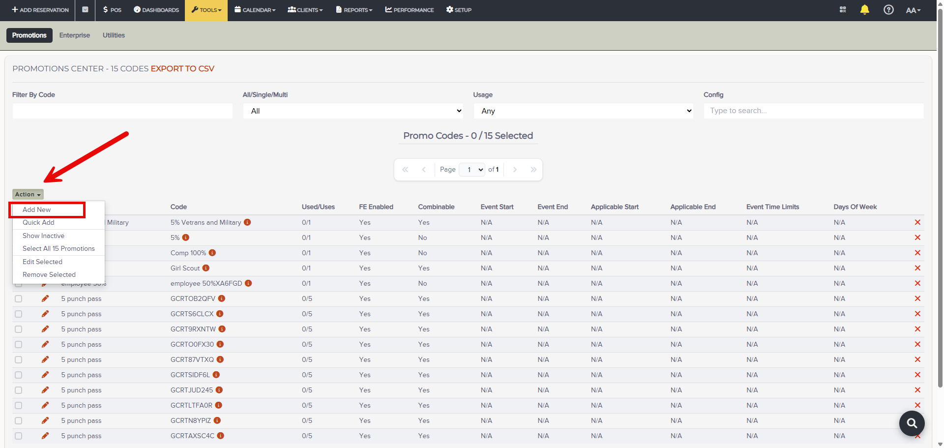Delete the GCRTOB2QFV promo with red X
Image resolution: width=944 pixels, height=448 pixels.
pos(917,299)
